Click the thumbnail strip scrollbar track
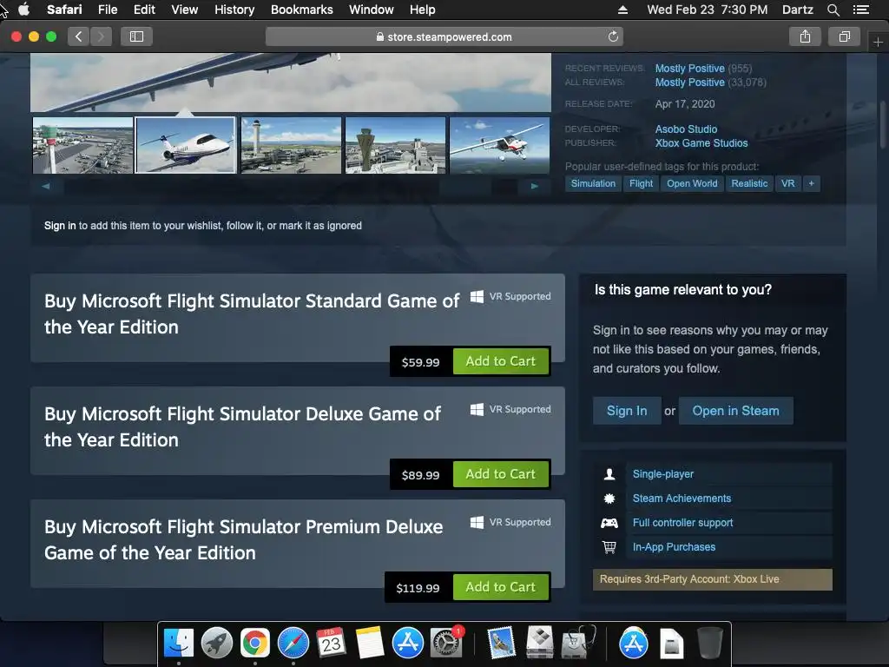This screenshot has height=667, width=889. coord(290,186)
